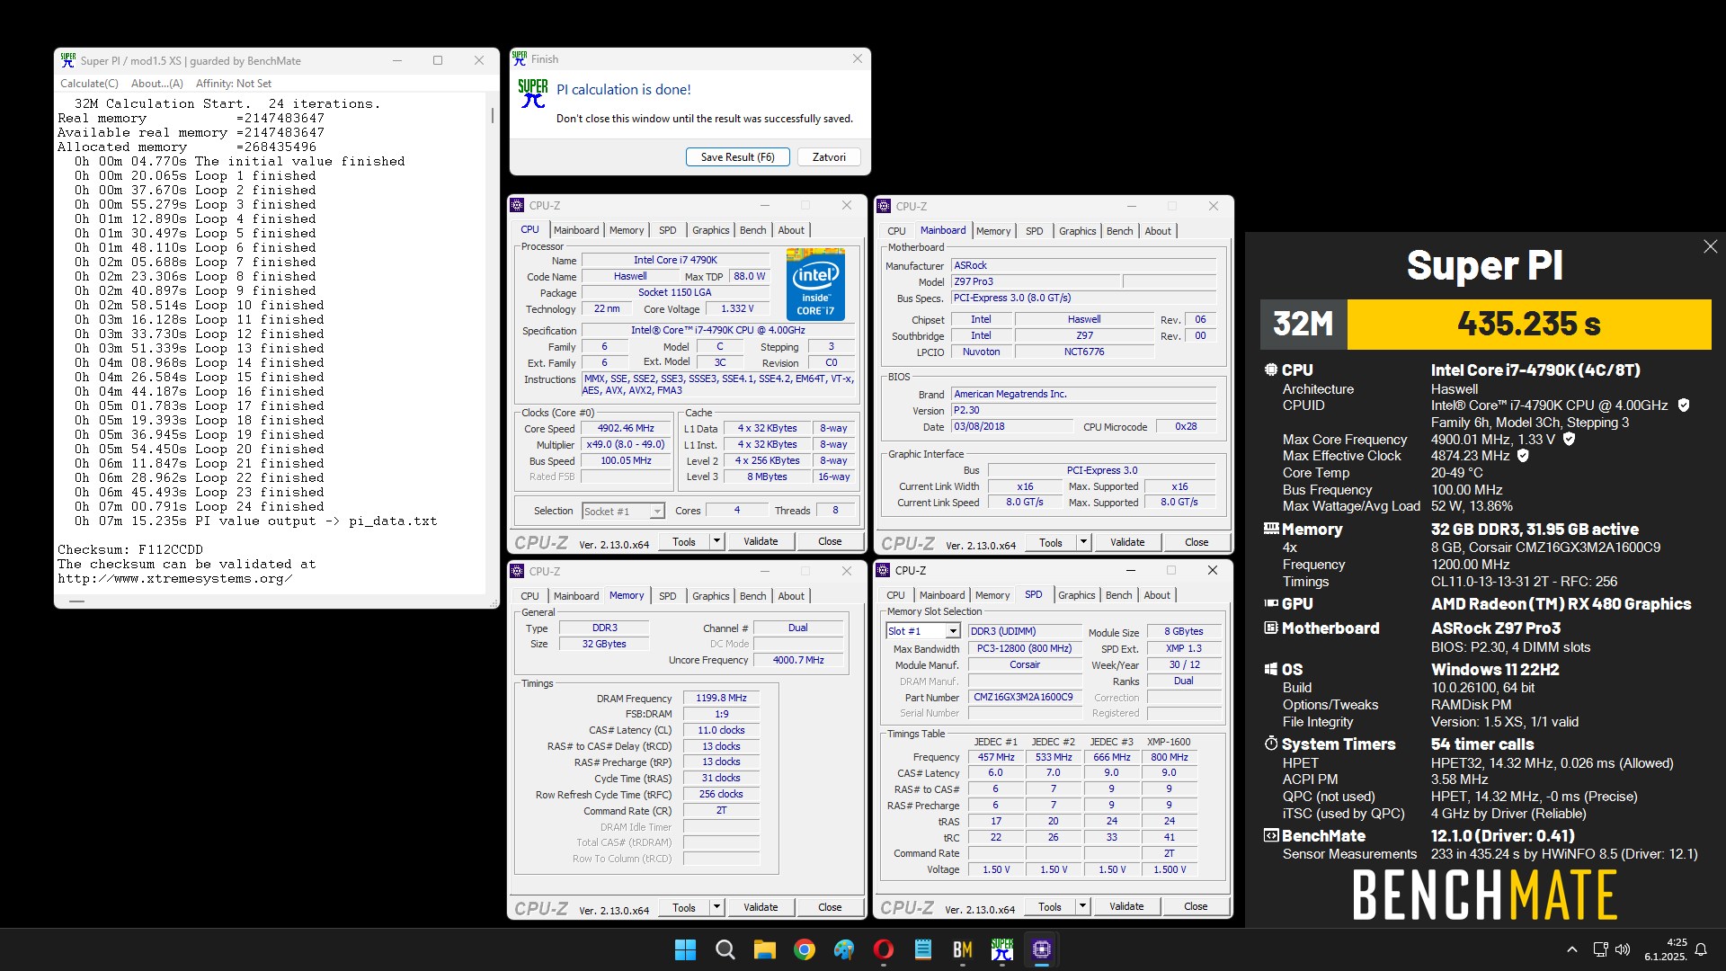Open the Notepad-style taskbar icon
The image size is (1726, 971).
923,949
